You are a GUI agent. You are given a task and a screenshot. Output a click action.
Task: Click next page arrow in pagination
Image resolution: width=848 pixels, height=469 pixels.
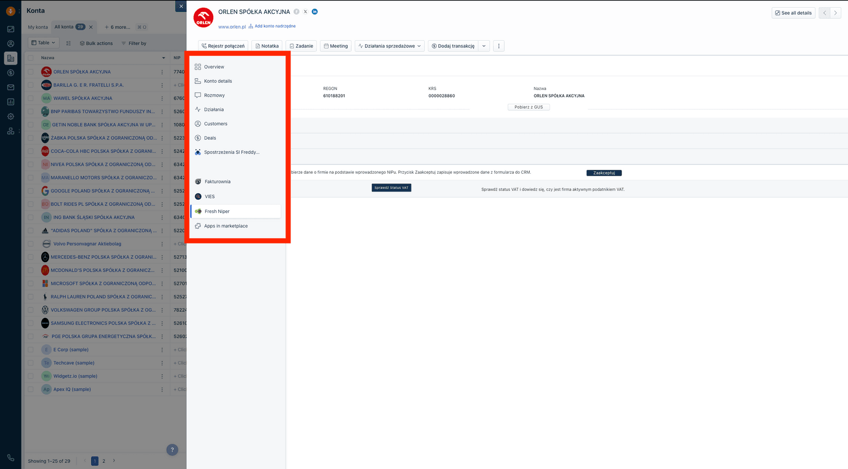(114, 461)
